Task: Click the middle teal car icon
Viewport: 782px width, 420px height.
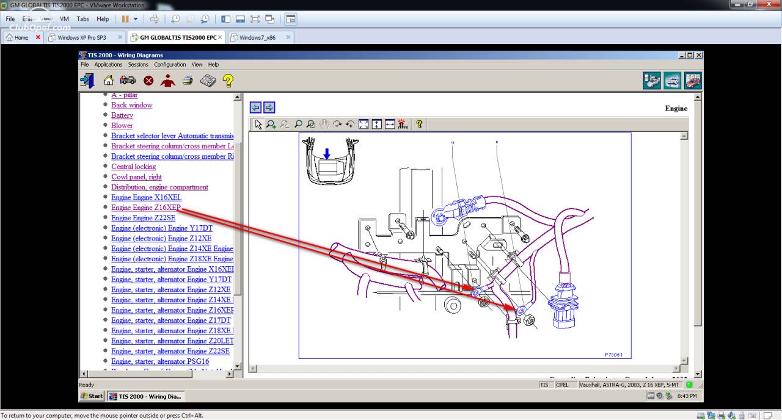Action: click(x=673, y=81)
